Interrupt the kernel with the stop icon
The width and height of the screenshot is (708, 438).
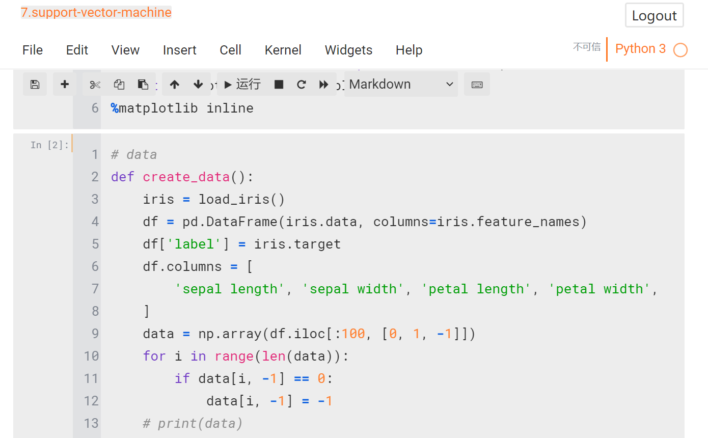tap(279, 84)
